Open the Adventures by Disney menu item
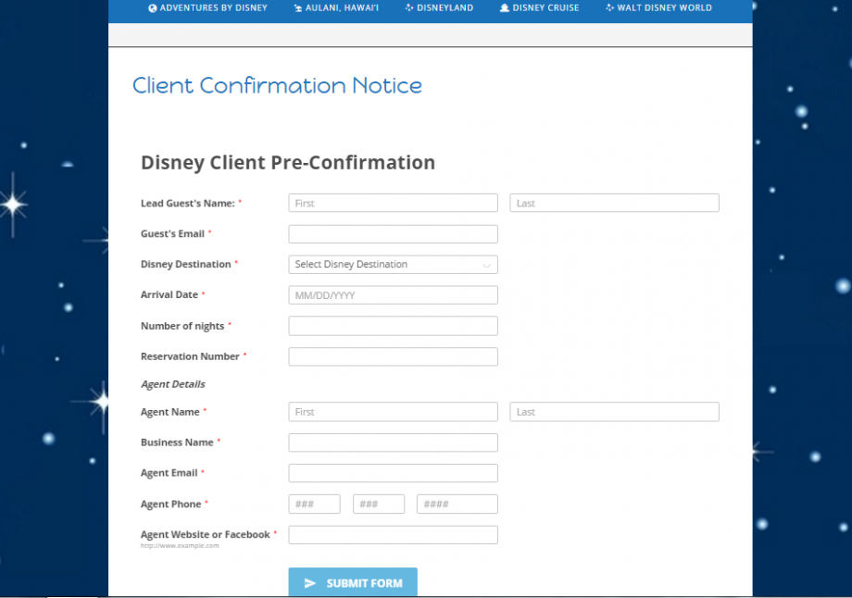The width and height of the screenshot is (852, 598). coord(208,8)
